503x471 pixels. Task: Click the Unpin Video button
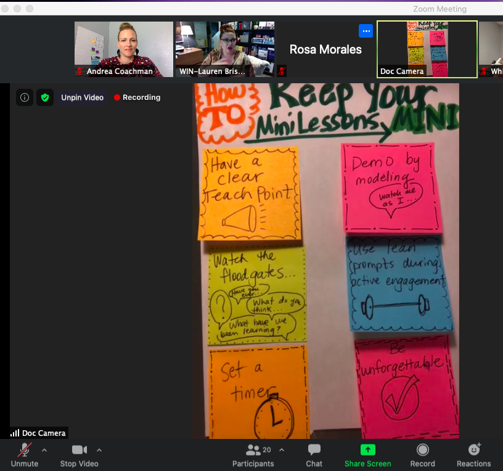(82, 97)
